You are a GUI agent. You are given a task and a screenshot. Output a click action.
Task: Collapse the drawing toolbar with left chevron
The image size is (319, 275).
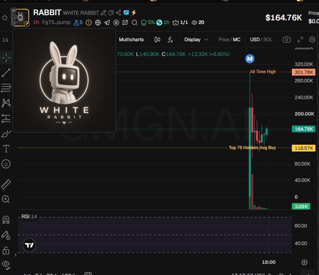pyautogui.click(x=16, y=255)
